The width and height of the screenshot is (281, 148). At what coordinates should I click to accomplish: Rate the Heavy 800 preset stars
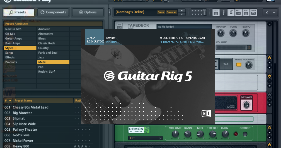[x=82, y=146]
